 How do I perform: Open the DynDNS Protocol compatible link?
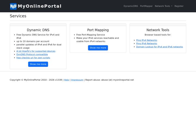click(32, 54)
